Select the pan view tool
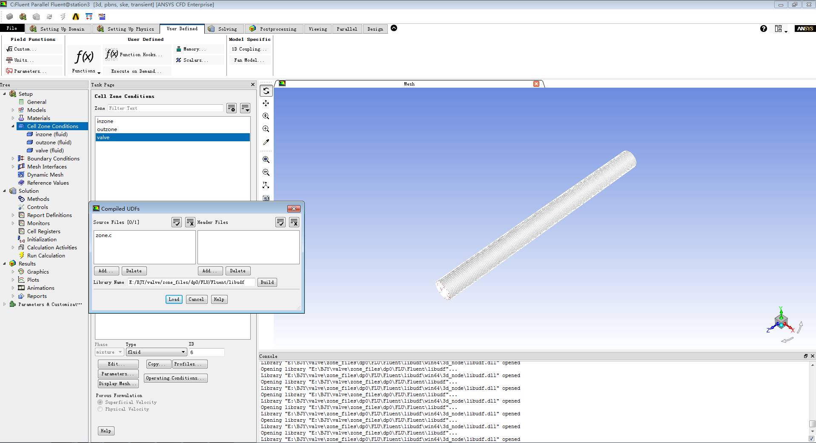Image resolution: width=816 pixels, height=443 pixels. click(x=266, y=103)
